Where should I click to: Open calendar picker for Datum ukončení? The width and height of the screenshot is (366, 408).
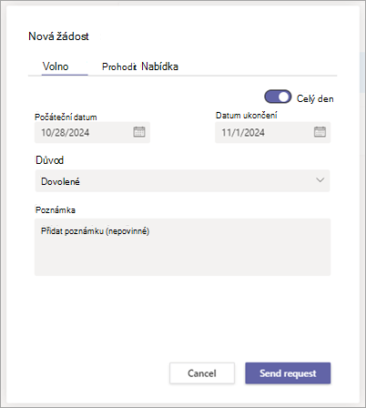tap(320, 132)
